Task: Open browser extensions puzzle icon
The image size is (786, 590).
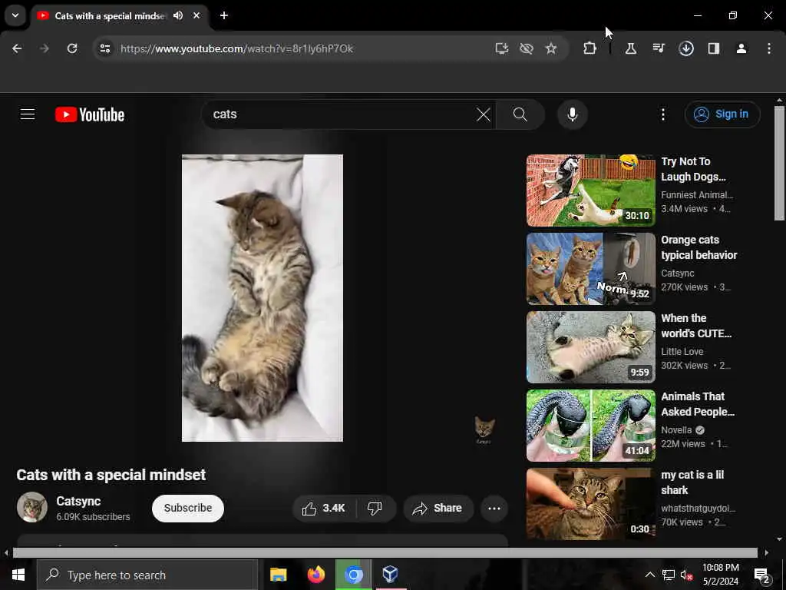Action: pyautogui.click(x=590, y=48)
